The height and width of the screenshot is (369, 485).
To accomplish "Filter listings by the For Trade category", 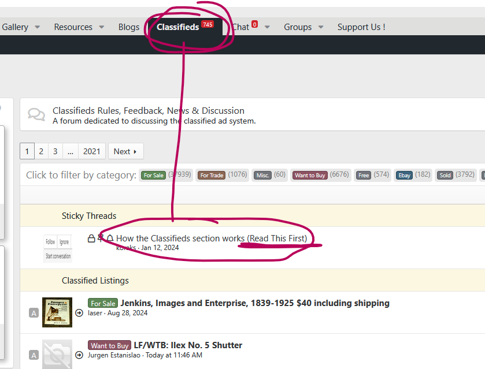I will (212, 175).
